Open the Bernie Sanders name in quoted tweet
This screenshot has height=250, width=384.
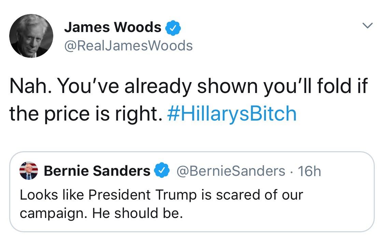[x=97, y=171]
